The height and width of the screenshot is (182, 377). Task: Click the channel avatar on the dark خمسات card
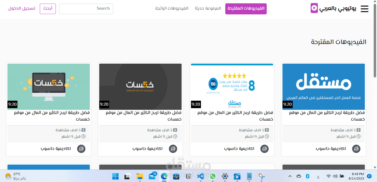pos(173,149)
